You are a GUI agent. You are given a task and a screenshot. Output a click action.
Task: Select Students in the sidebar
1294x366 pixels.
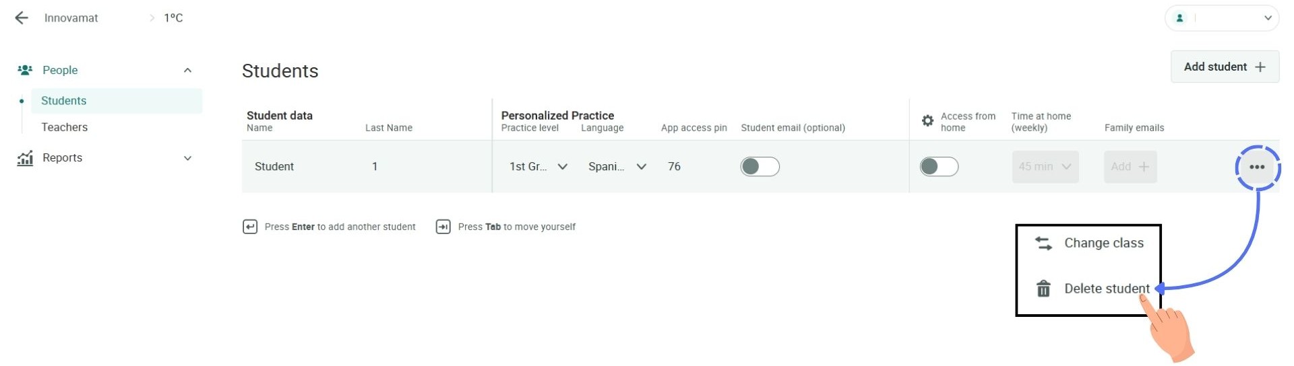64,101
